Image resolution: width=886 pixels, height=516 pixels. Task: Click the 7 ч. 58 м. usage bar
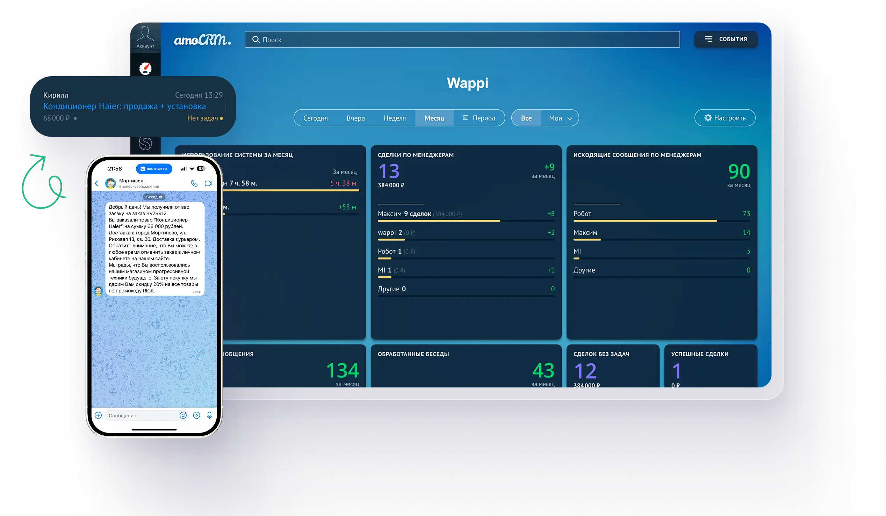[291, 190]
